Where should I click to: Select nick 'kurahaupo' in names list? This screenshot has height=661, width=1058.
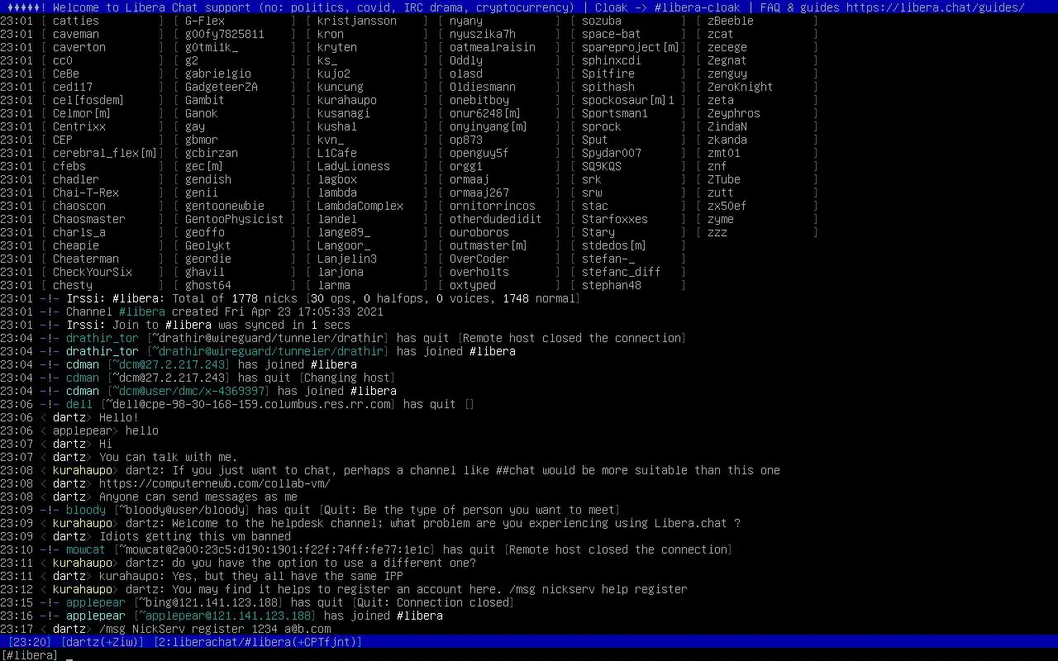347,100
